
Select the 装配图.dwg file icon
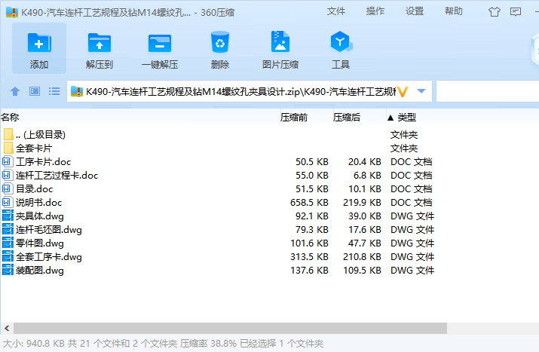[8, 270]
